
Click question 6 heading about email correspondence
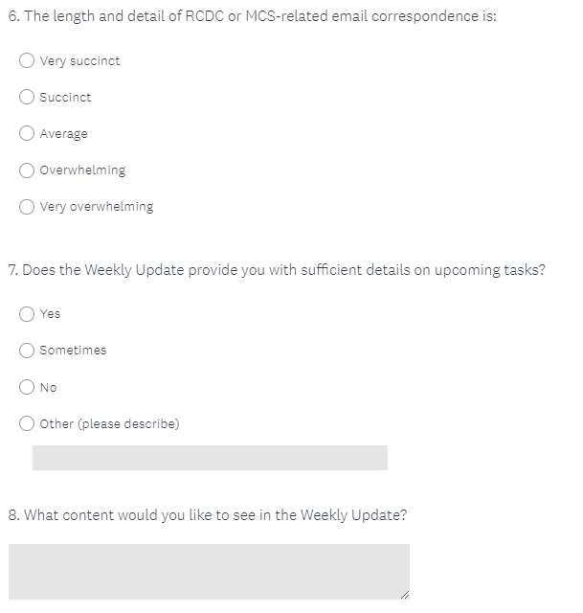click(x=252, y=17)
